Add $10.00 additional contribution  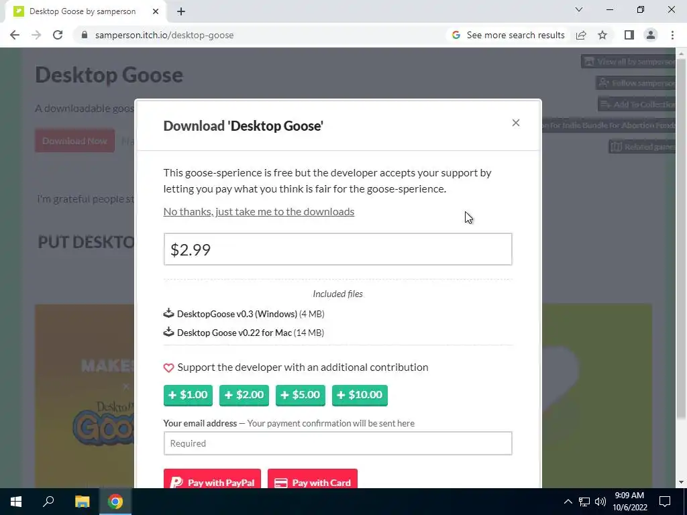tap(360, 395)
